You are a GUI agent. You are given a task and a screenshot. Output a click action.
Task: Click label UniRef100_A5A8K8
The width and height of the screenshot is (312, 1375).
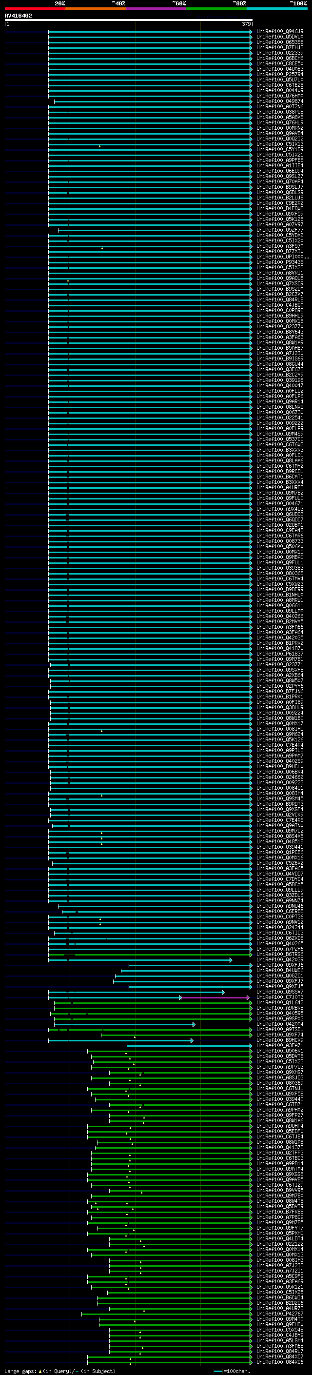coord(279,118)
